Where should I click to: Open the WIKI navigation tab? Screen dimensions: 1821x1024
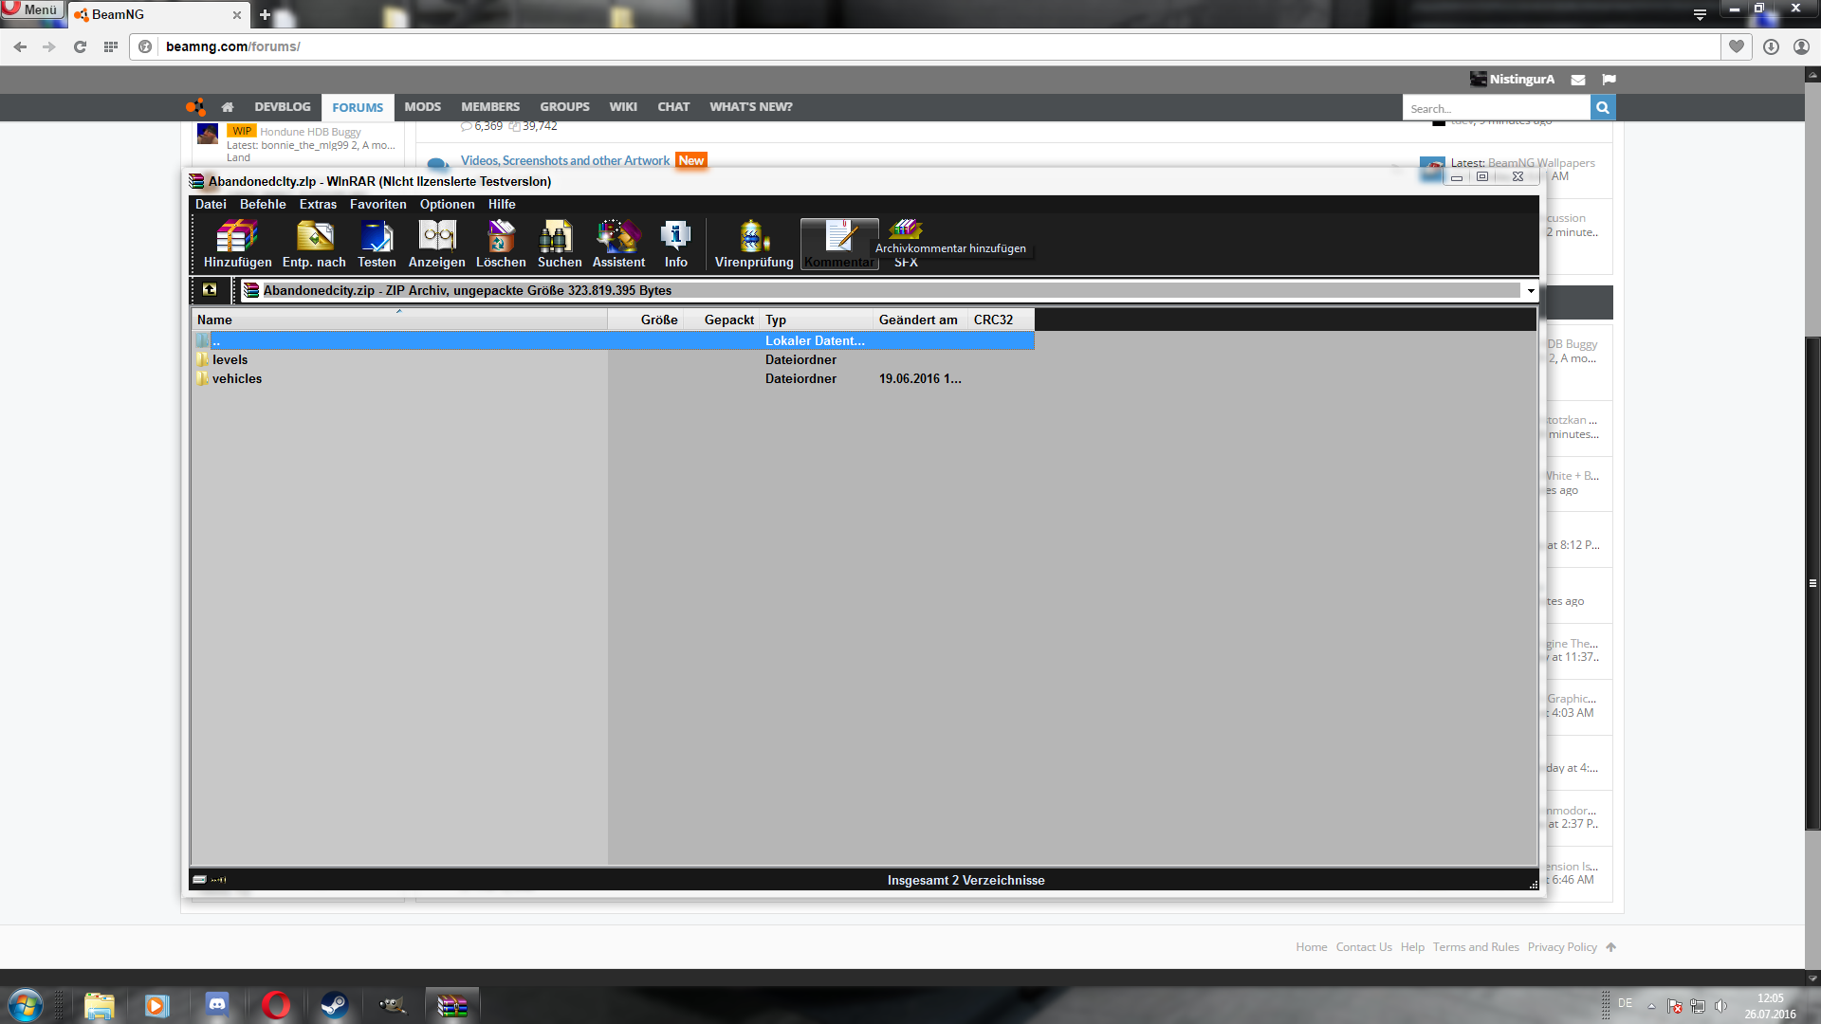[x=623, y=107]
